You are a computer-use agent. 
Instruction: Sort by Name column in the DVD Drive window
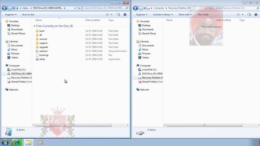pyautogui.click(x=39, y=20)
